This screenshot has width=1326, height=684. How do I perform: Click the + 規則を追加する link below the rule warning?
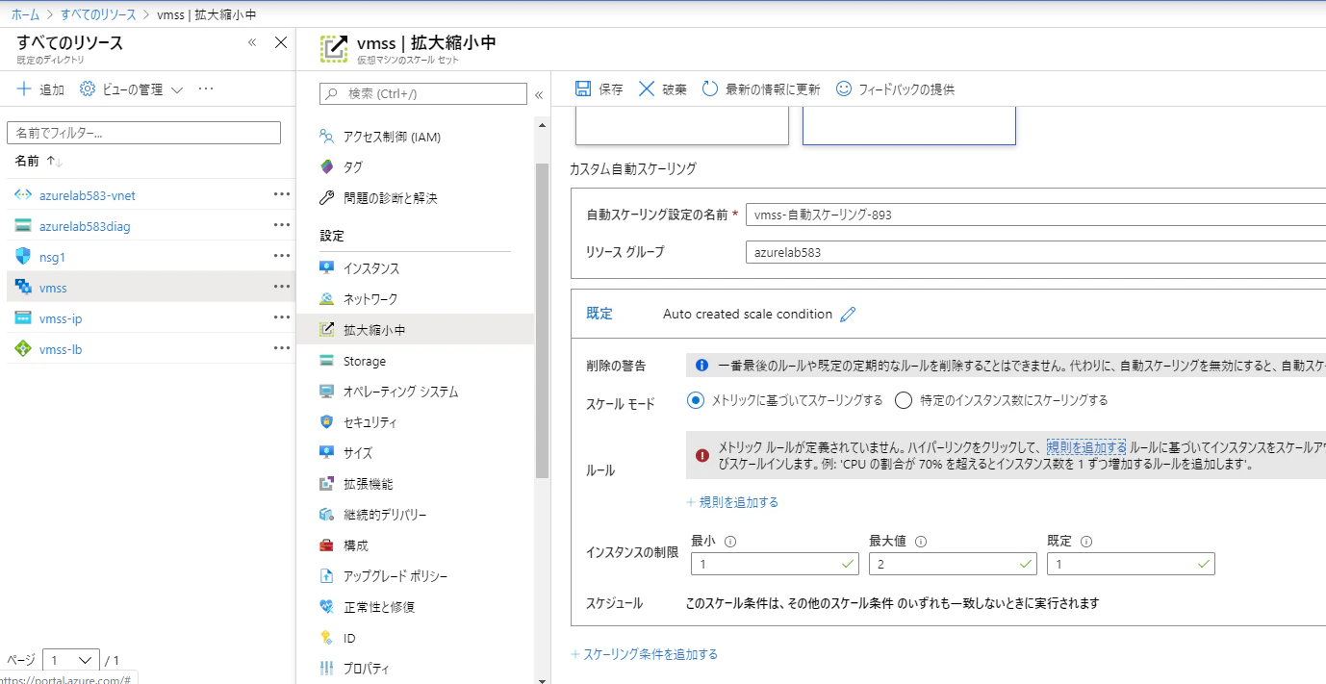point(732,502)
